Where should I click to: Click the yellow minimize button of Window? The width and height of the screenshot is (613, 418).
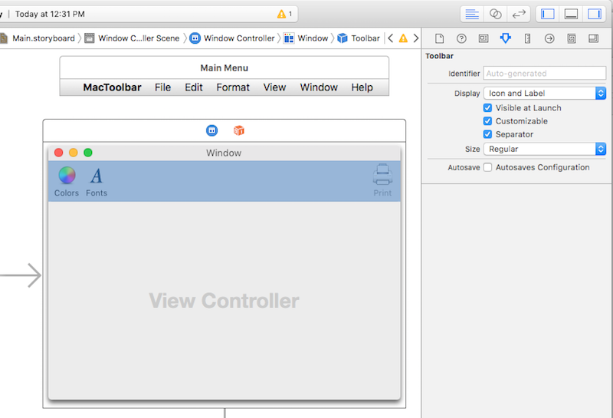pyautogui.click(x=73, y=153)
